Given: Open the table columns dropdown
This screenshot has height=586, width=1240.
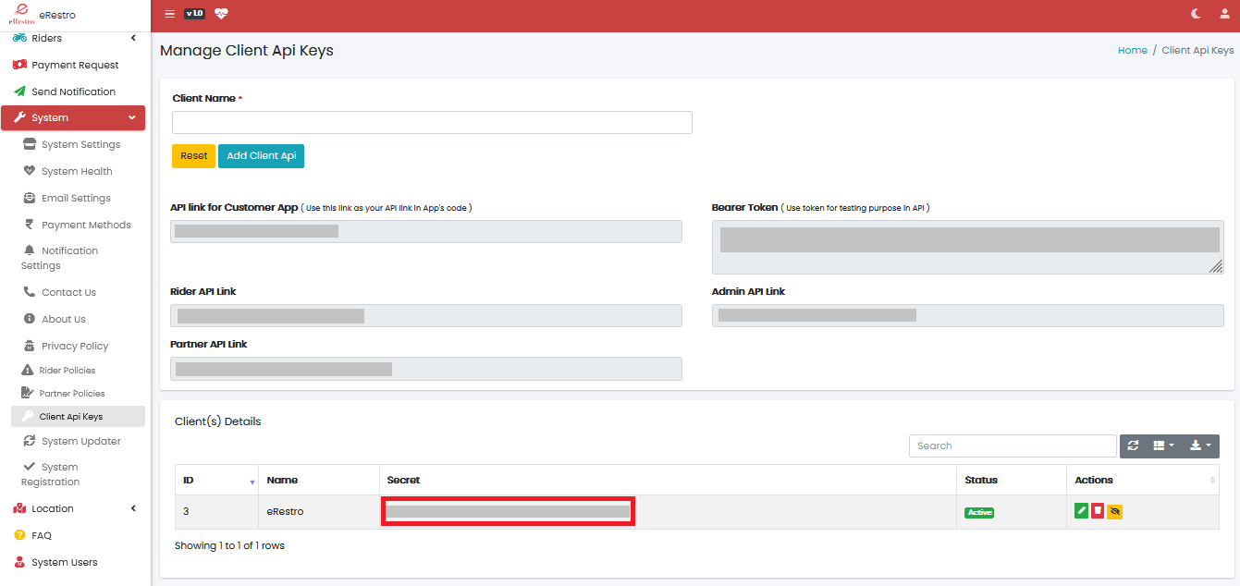Looking at the screenshot, I should pyautogui.click(x=1163, y=446).
